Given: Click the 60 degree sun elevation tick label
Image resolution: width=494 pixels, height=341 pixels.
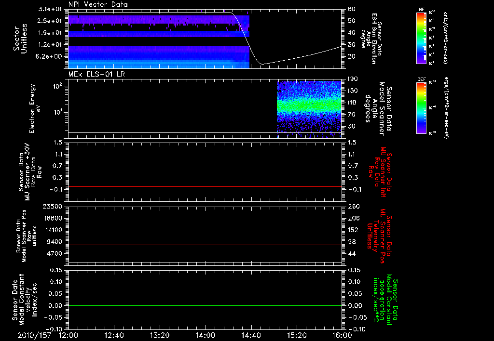Looking at the screenshot, I should coord(352,9).
